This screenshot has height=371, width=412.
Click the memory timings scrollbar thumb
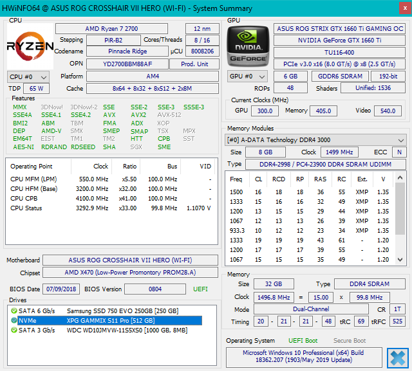[x=400, y=208]
